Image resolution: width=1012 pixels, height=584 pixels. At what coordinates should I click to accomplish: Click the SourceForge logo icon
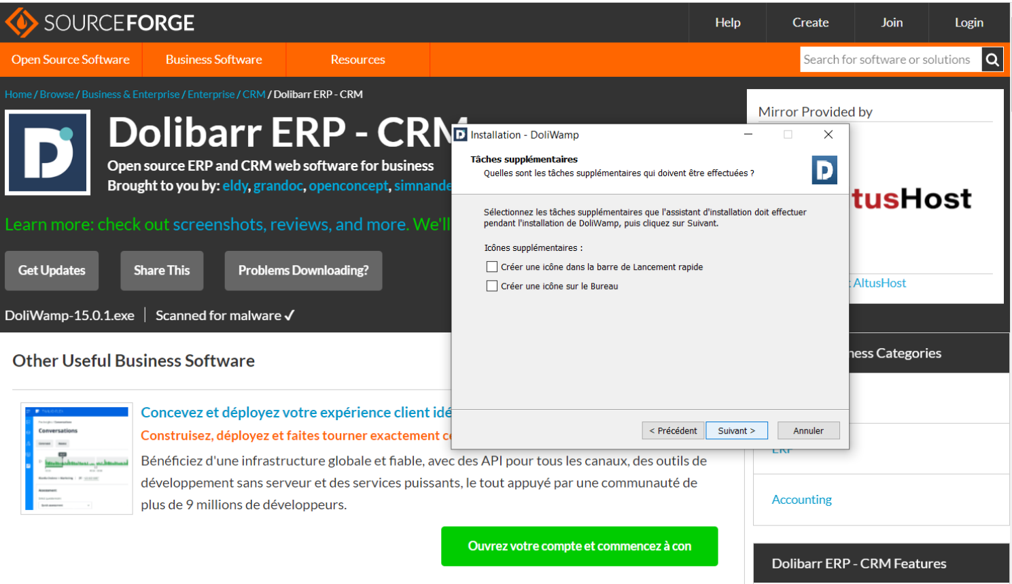click(22, 22)
